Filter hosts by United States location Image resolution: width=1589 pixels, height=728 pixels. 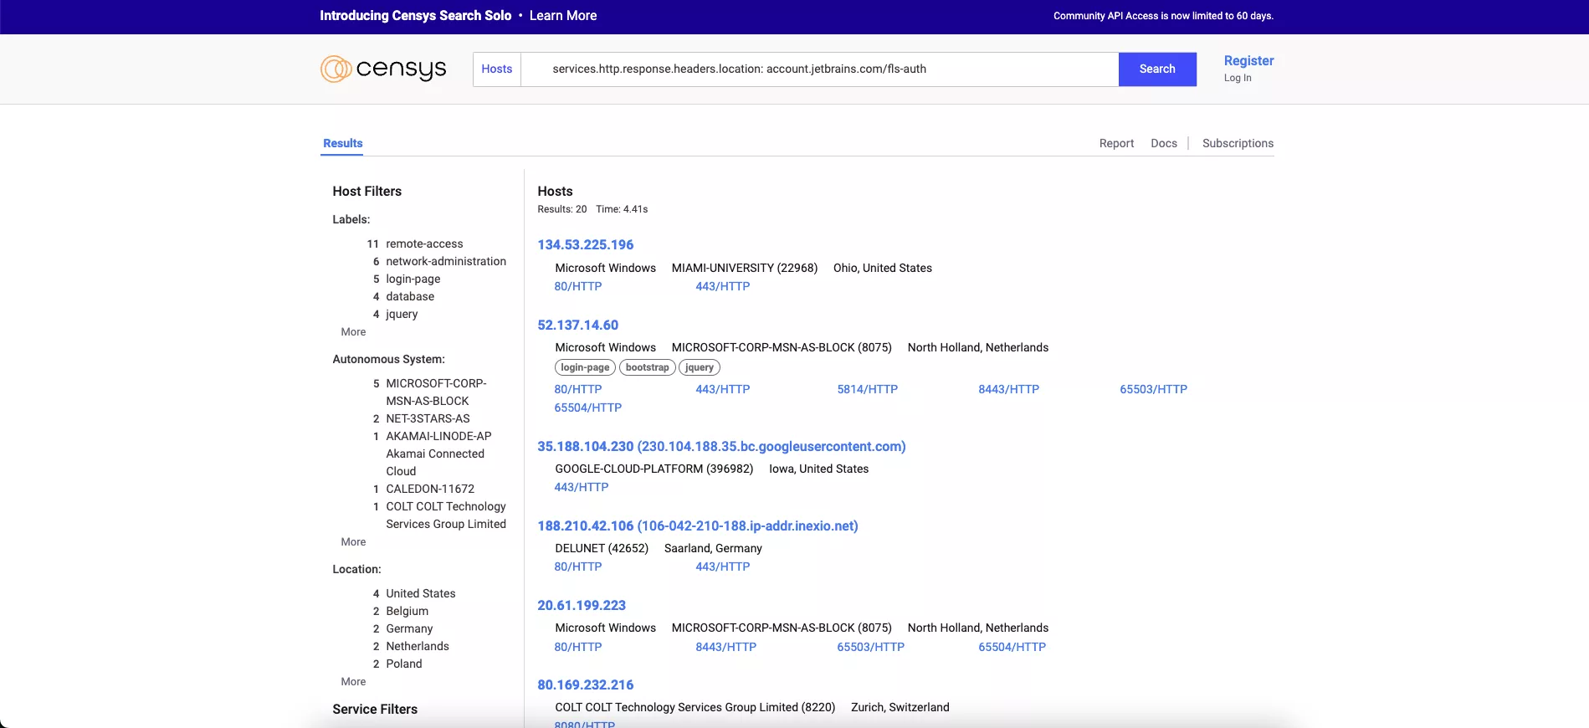click(420, 593)
